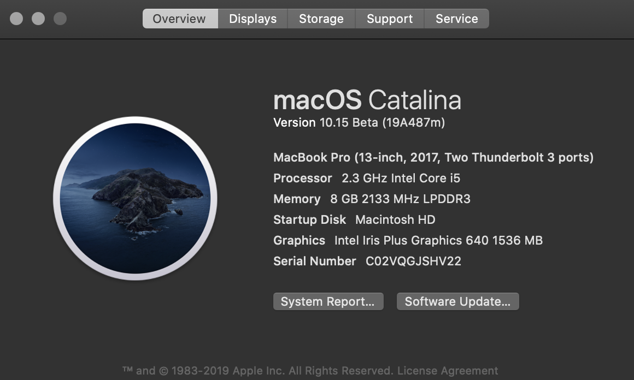The width and height of the screenshot is (634, 380).
Task: Open the Displays tab
Action: pos(253,19)
